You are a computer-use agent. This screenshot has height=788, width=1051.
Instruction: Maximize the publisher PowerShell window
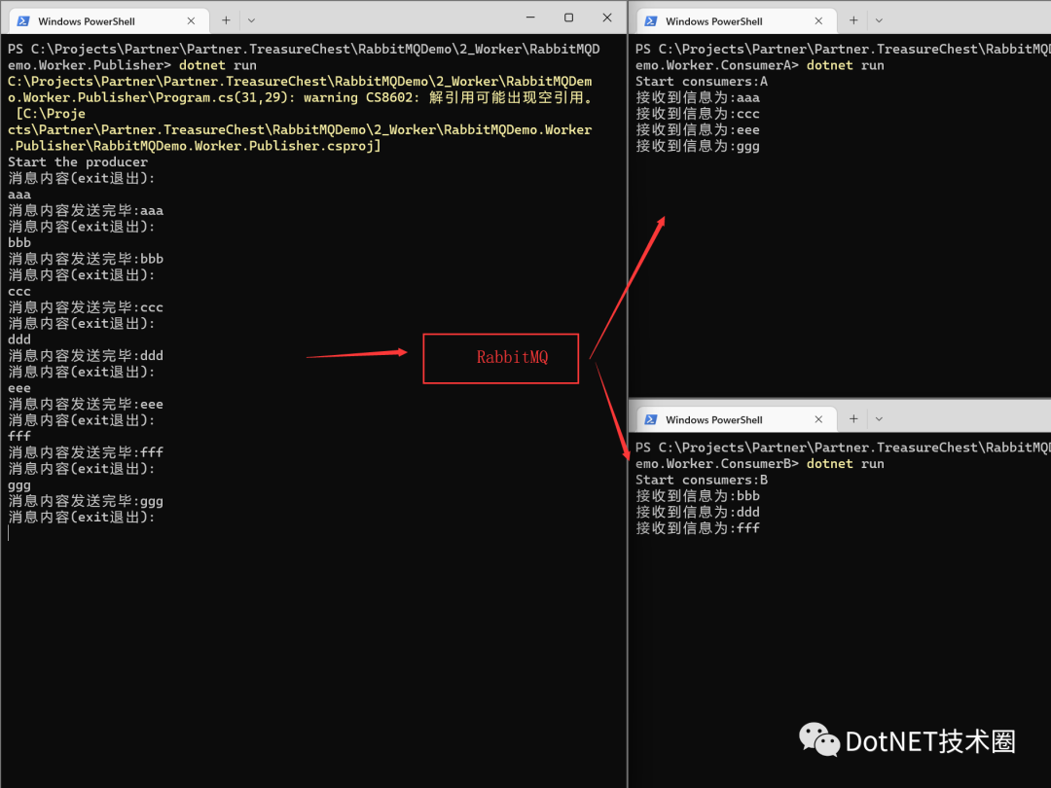coord(568,18)
